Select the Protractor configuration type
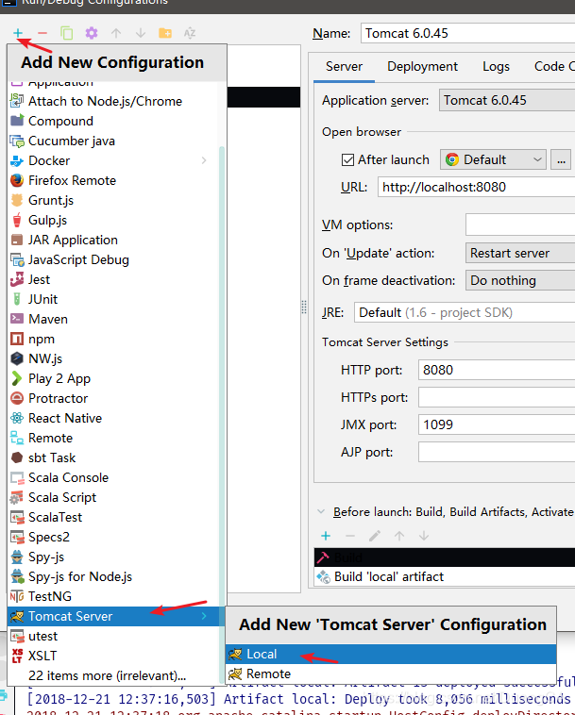The height and width of the screenshot is (715, 575). 113,399
